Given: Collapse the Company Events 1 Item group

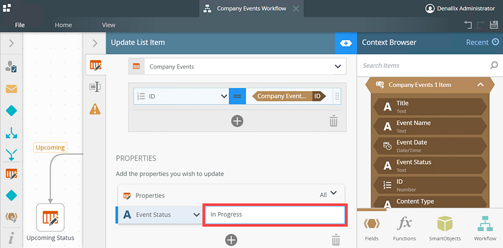Looking at the screenshot, I should [480, 85].
